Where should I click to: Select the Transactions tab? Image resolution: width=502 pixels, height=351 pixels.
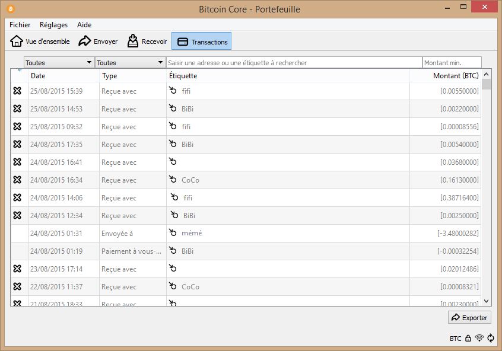(202, 42)
